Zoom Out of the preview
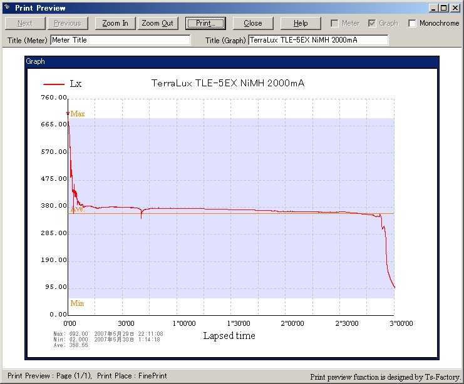The height and width of the screenshot is (384, 464). click(158, 23)
